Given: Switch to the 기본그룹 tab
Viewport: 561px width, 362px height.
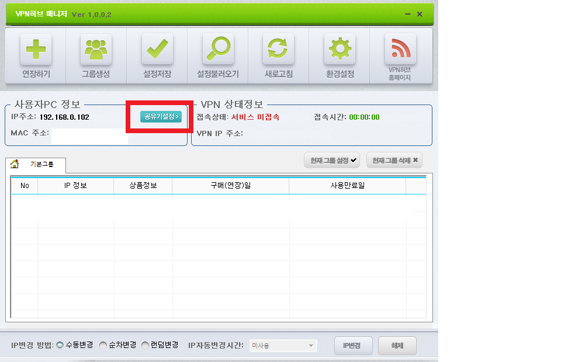Looking at the screenshot, I should click(42, 165).
